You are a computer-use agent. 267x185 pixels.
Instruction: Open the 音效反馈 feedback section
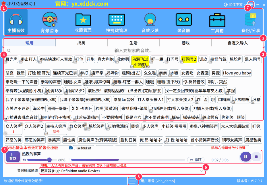pos(150,22)
